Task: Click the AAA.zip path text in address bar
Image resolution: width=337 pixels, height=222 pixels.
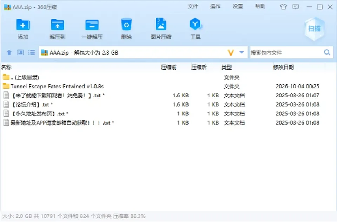Action: [84, 52]
